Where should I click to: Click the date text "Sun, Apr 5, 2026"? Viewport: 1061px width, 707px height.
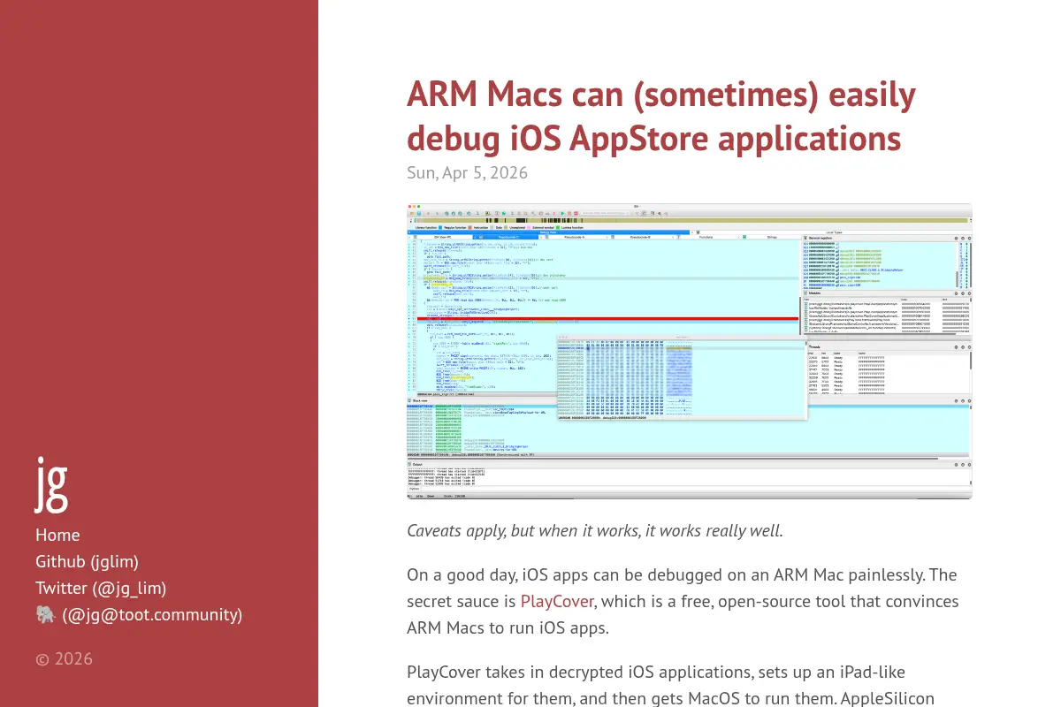(467, 172)
